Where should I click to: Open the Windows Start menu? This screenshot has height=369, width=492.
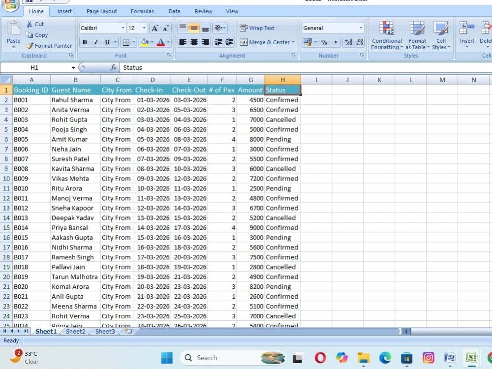pyautogui.click(x=167, y=358)
